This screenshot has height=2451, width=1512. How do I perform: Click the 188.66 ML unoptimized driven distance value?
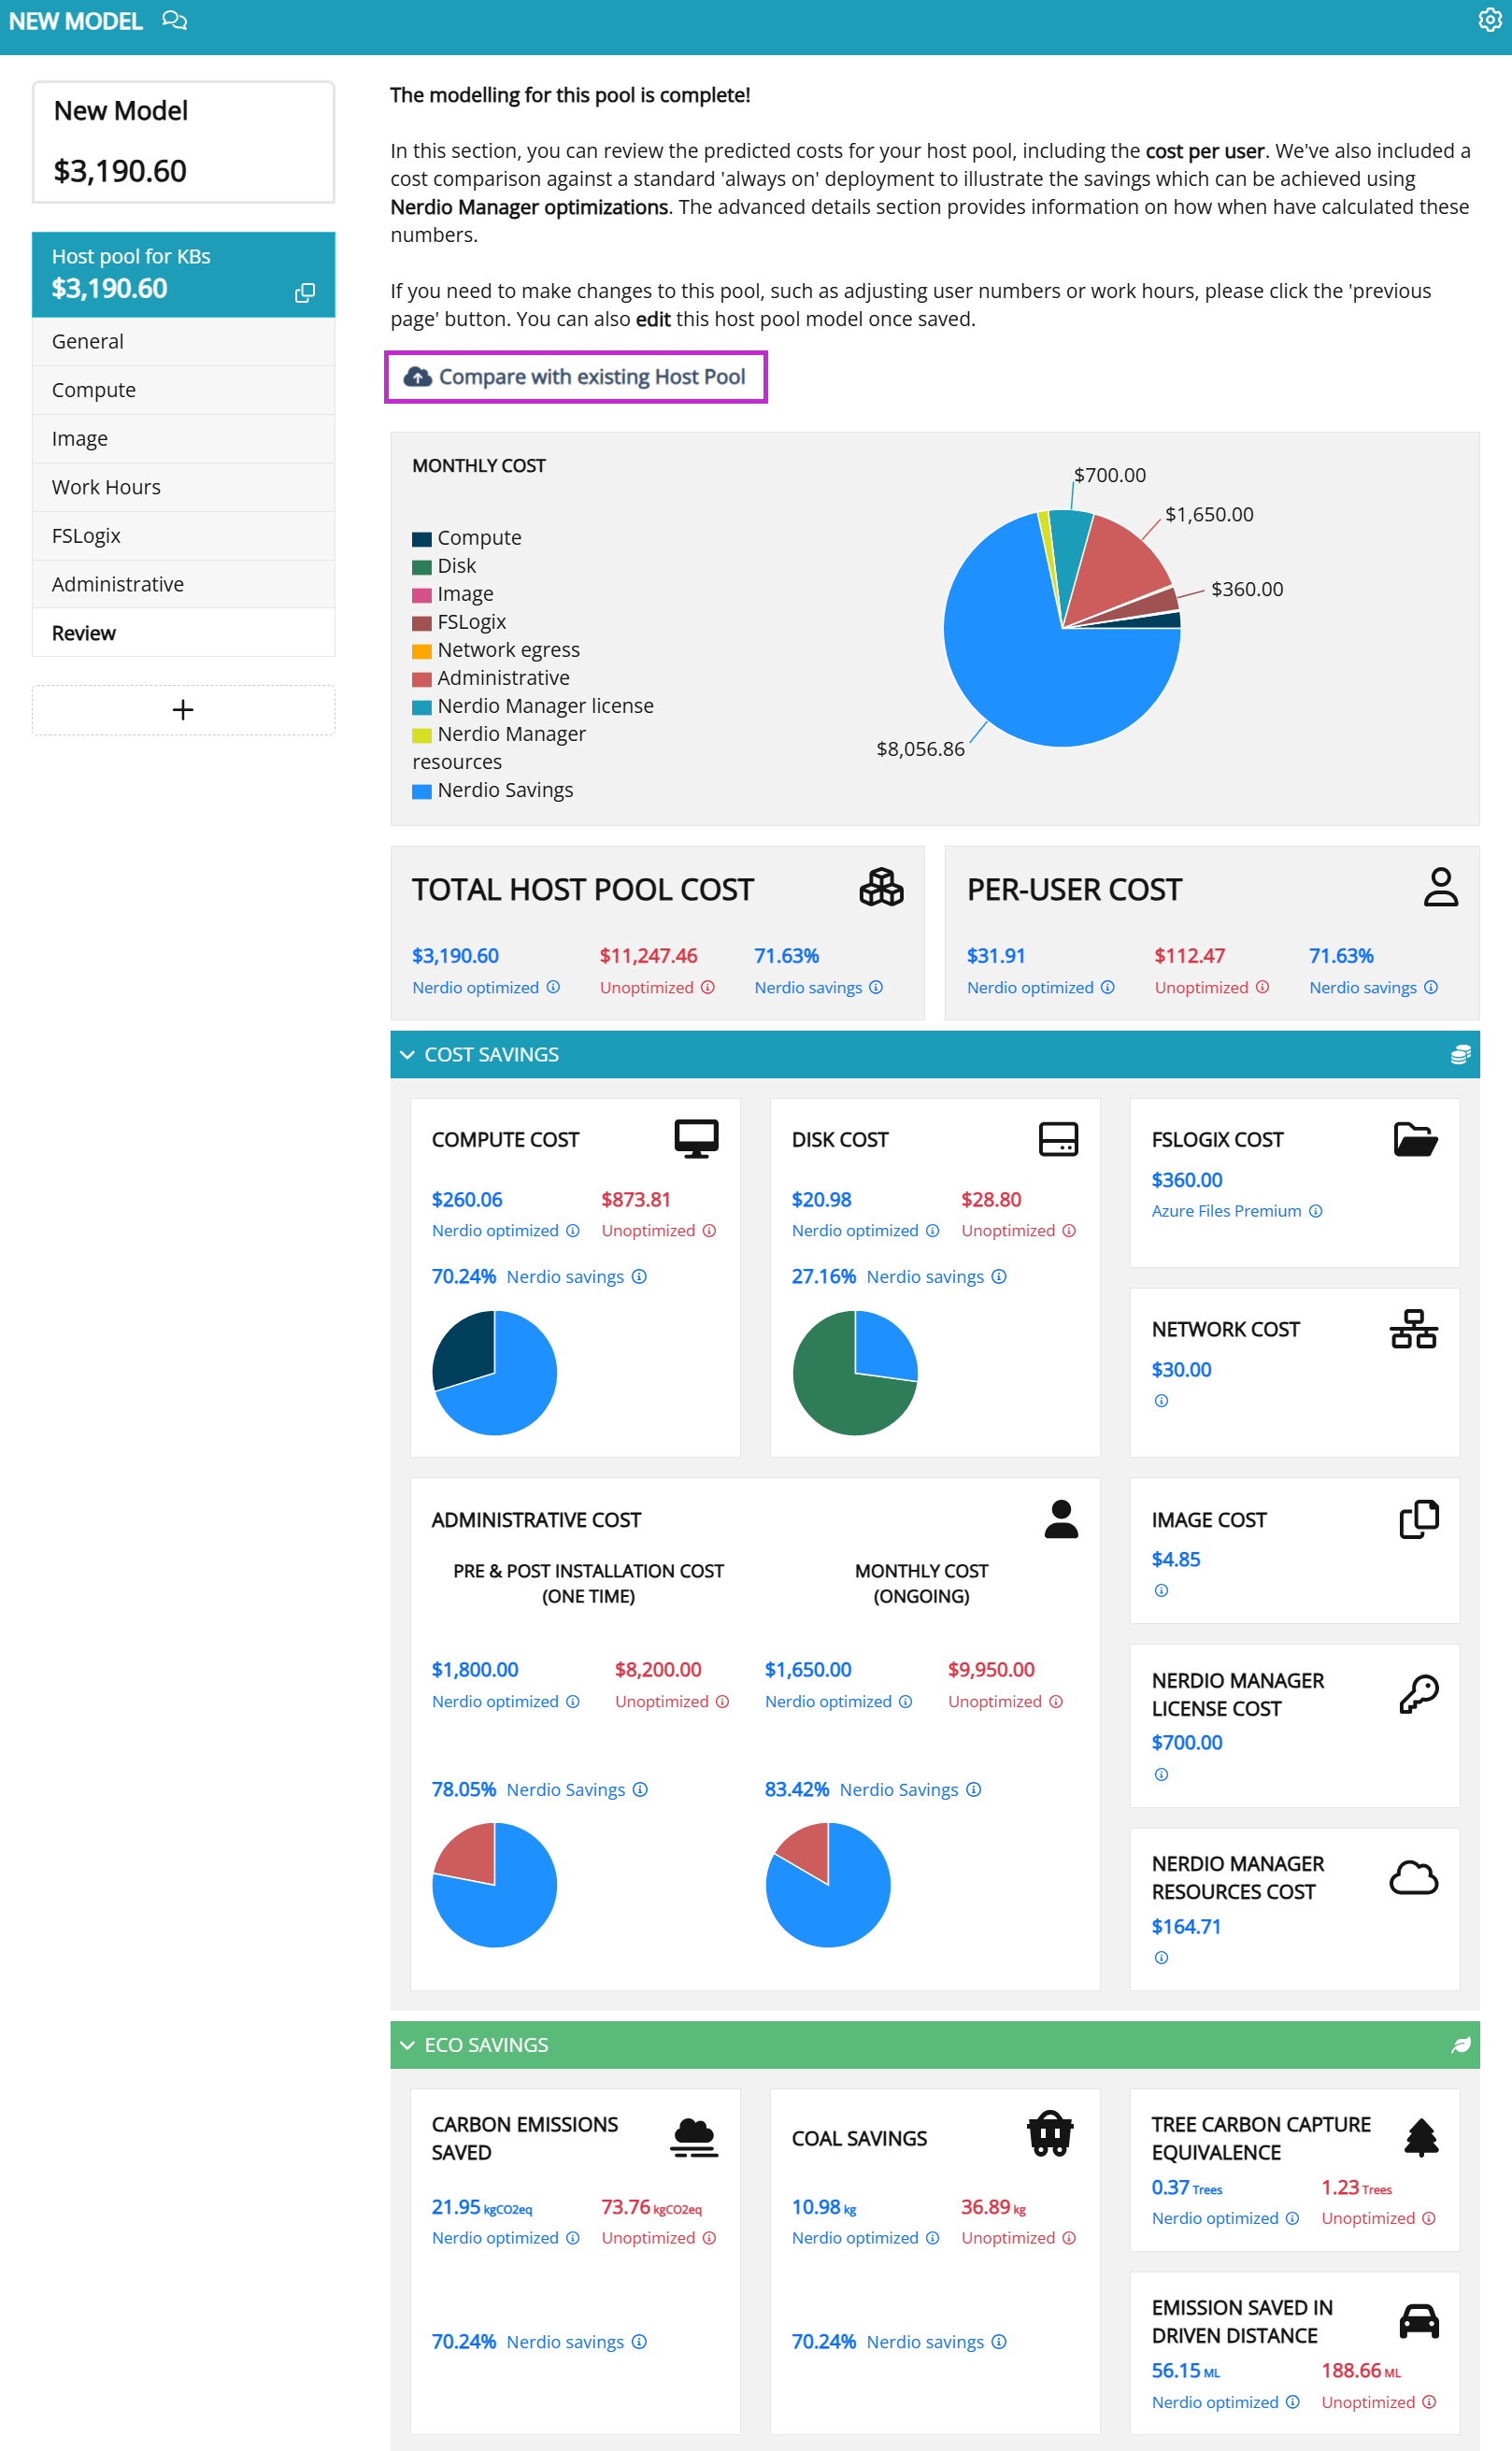(1360, 2369)
